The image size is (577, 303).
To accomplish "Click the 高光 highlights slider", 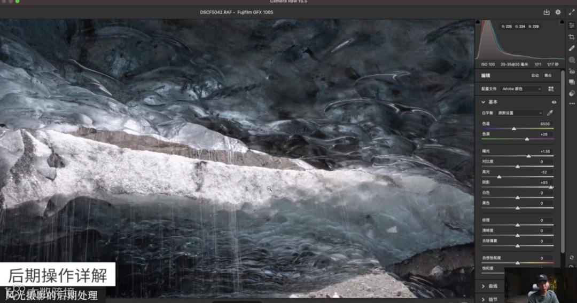I will (518, 177).
